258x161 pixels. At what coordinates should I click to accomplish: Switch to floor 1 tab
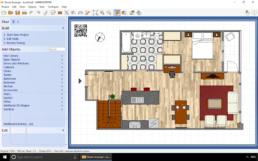point(13,22)
